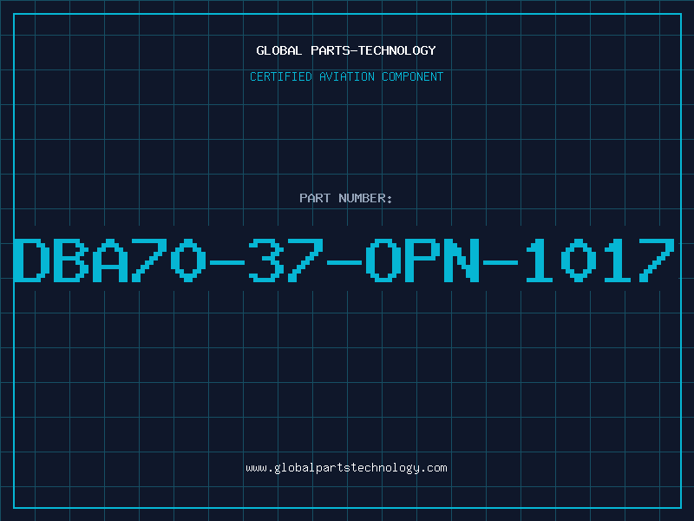The height and width of the screenshot is (521, 694).
Task: Click the part number DBA70-37-OPN-1017
Action: (x=344, y=260)
